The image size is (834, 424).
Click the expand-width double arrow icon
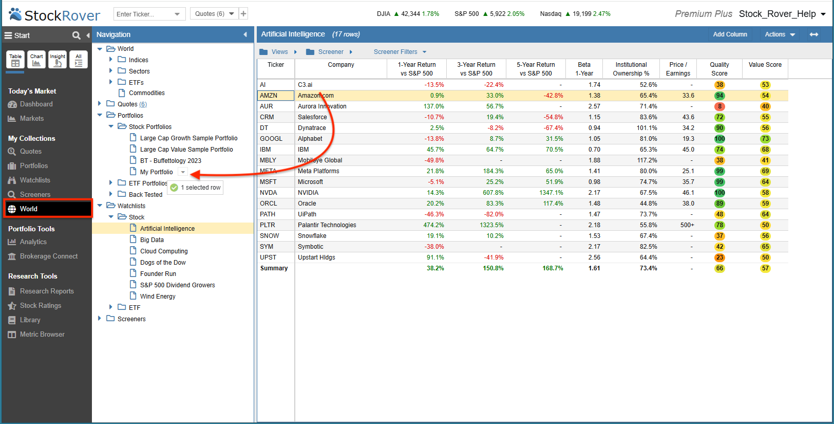coord(814,34)
